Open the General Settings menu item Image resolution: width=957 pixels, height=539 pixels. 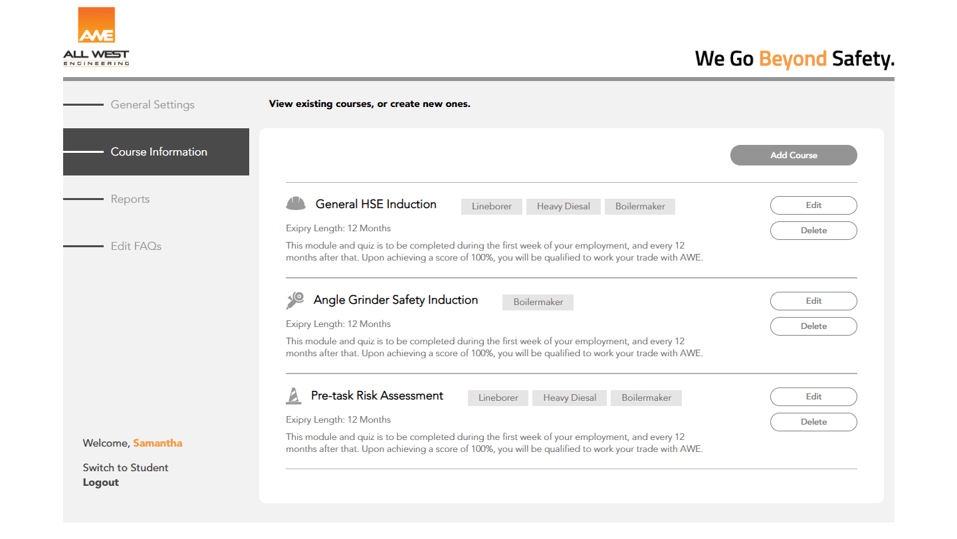tap(152, 104)
